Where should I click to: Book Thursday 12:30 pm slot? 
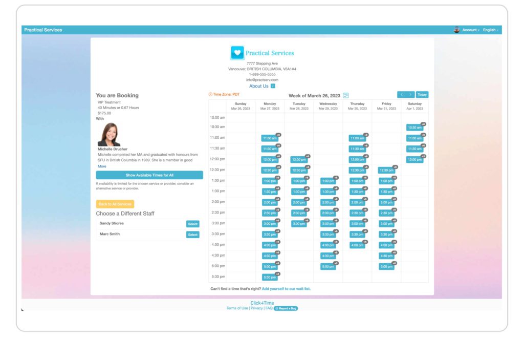[x=357, y=170]
